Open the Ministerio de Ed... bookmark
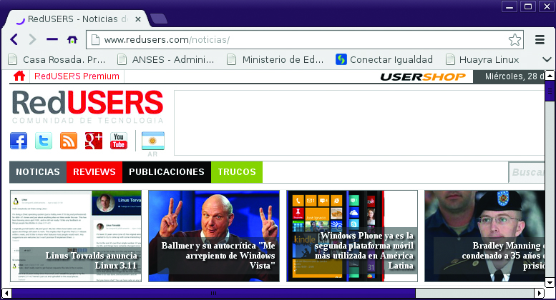The height and width of the screenshot is (300, 556). [x=275, y=59]
